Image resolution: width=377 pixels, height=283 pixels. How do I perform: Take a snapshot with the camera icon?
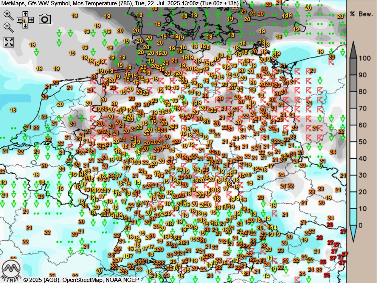(45, 19)
